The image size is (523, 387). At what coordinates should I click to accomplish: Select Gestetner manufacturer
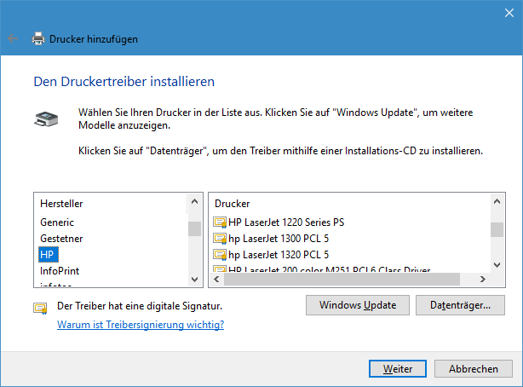tap(61, 239)
